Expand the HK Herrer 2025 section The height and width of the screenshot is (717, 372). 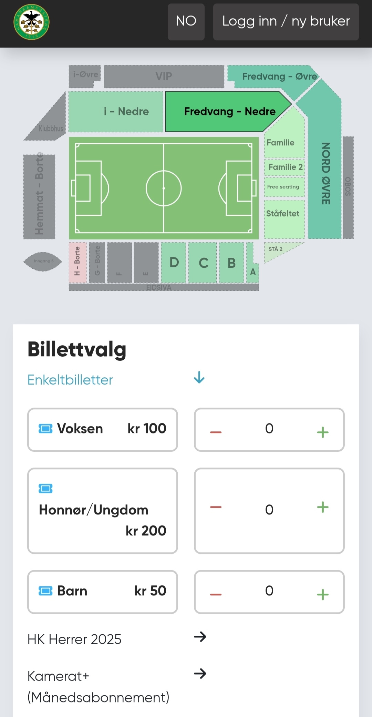click(x=200, y=637)
